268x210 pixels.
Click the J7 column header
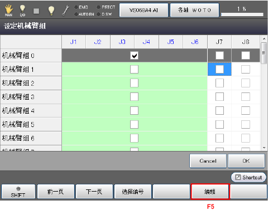(219, 42)
